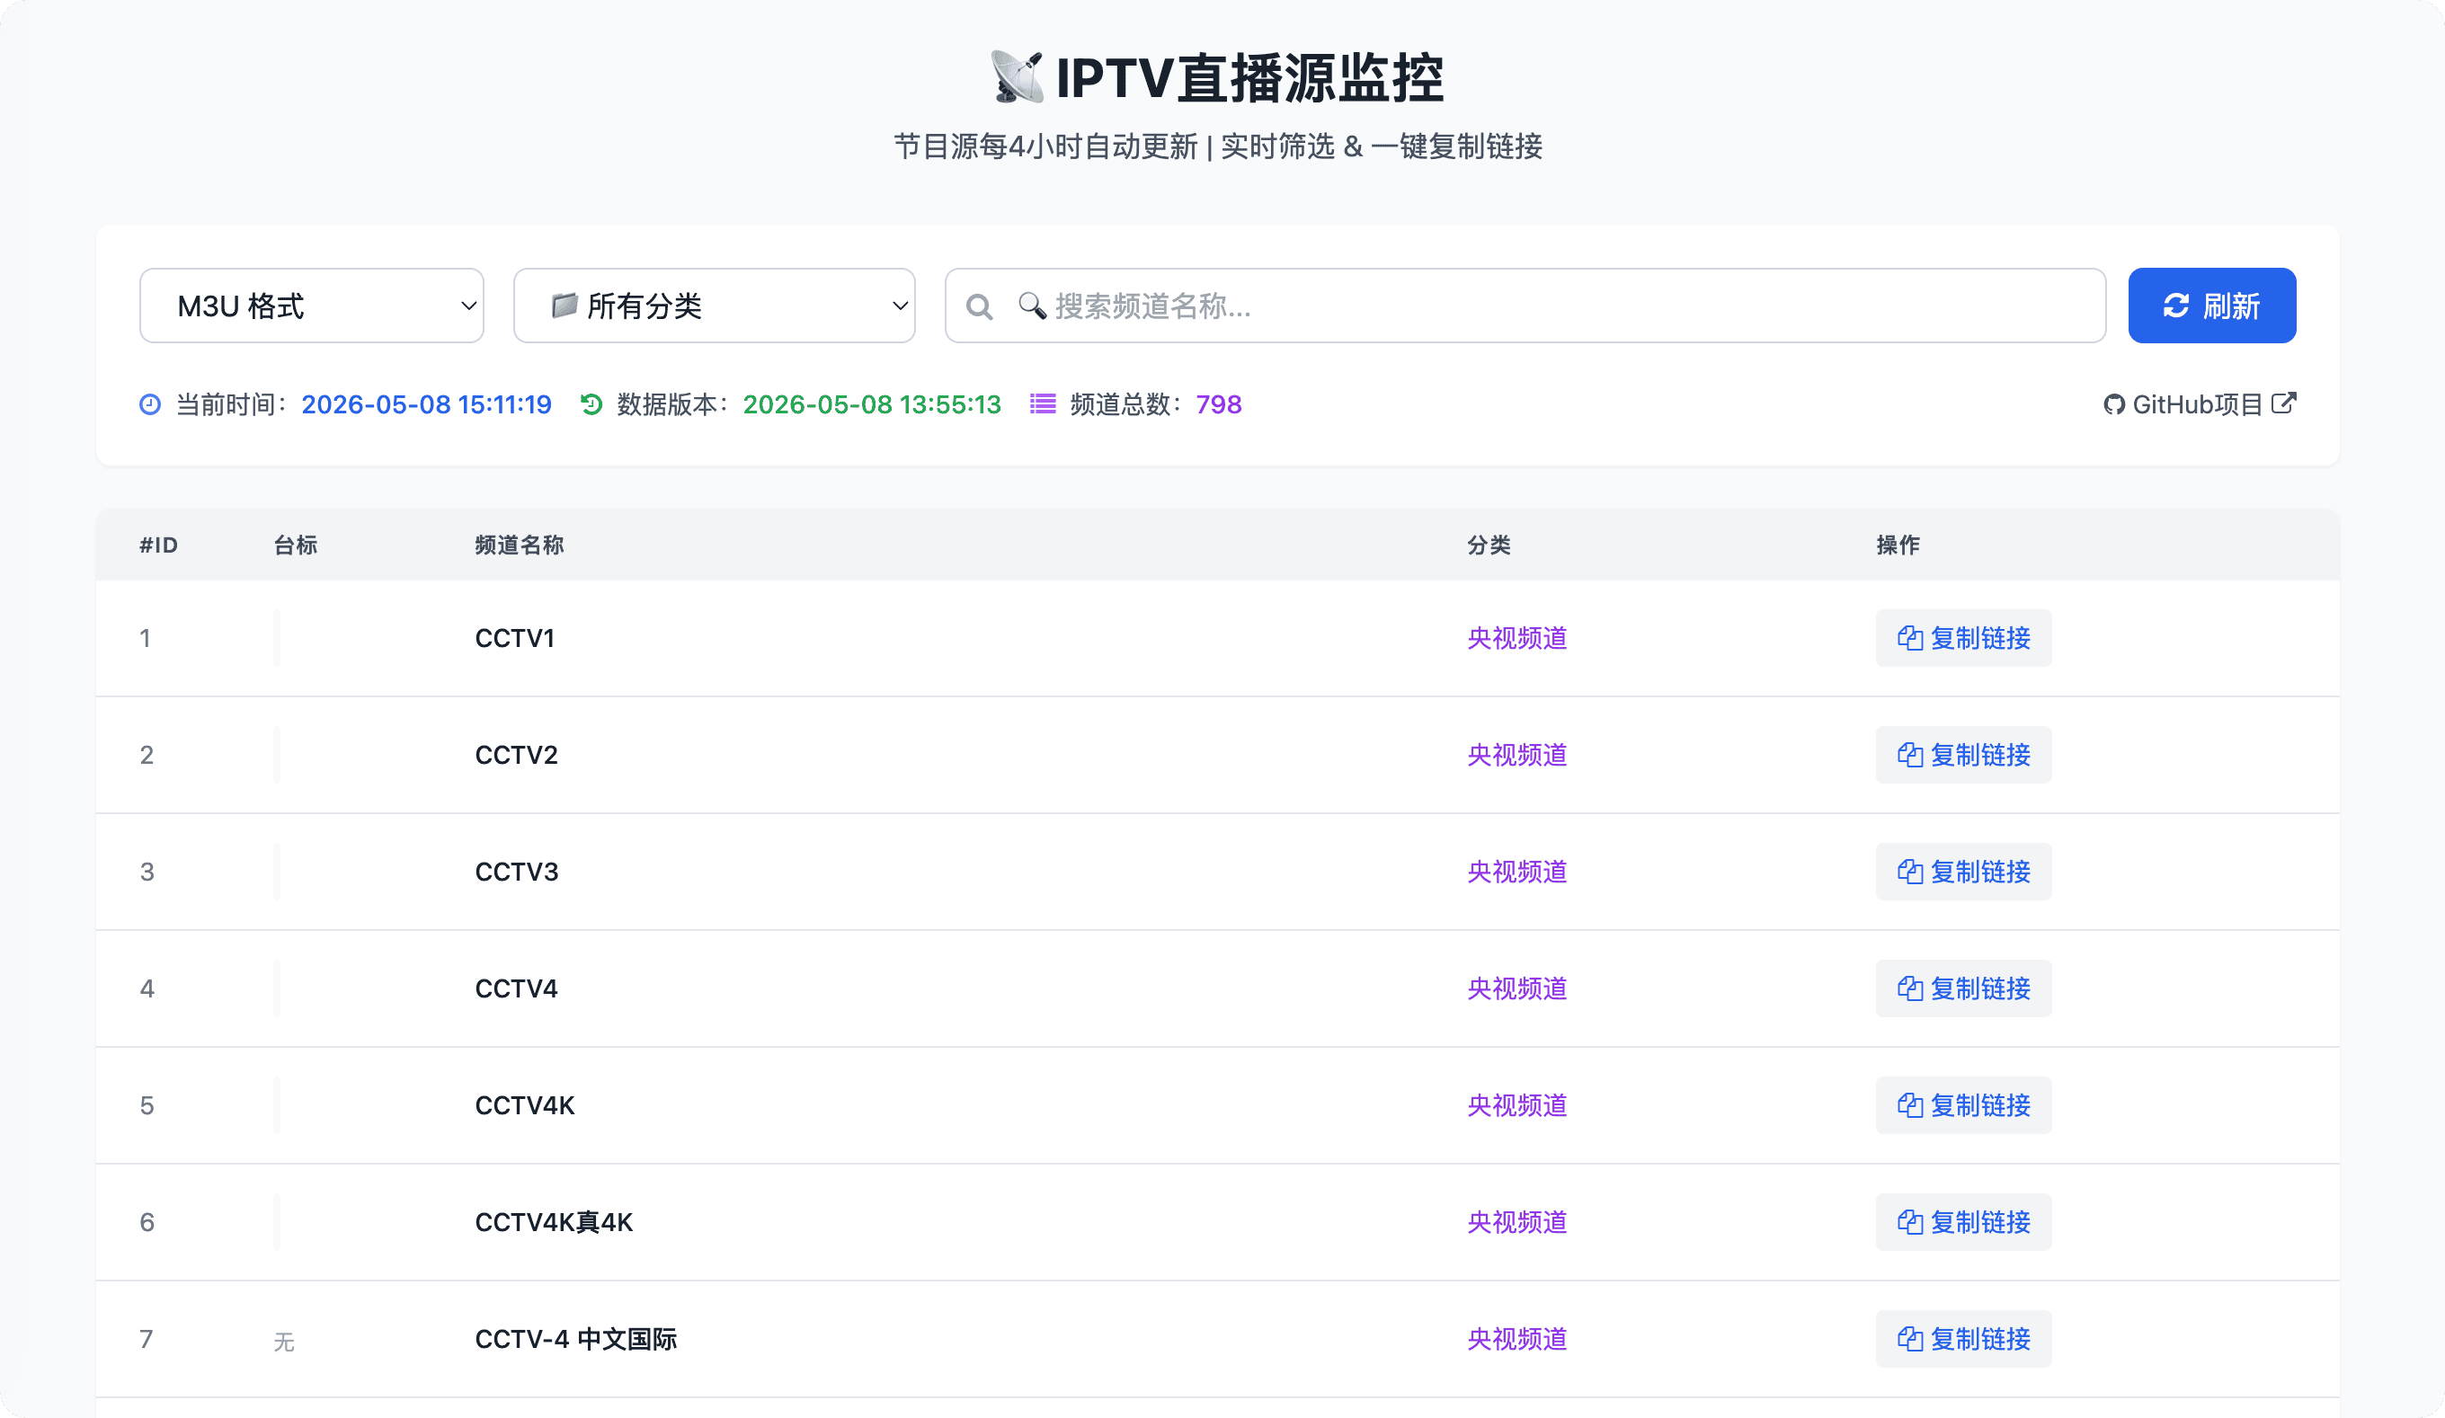
Task: Click 央视频道 category in CCTV2 row
Action: 1517,755
